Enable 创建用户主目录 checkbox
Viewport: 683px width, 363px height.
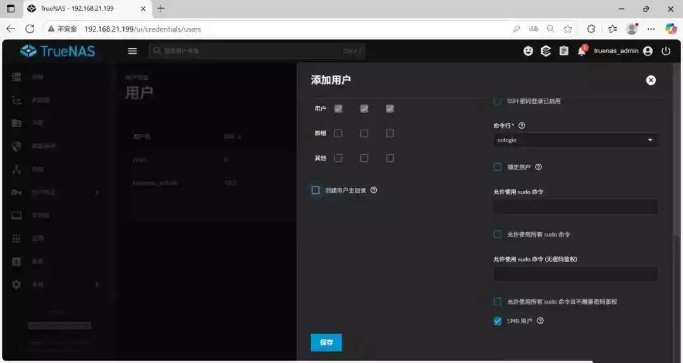316,190
